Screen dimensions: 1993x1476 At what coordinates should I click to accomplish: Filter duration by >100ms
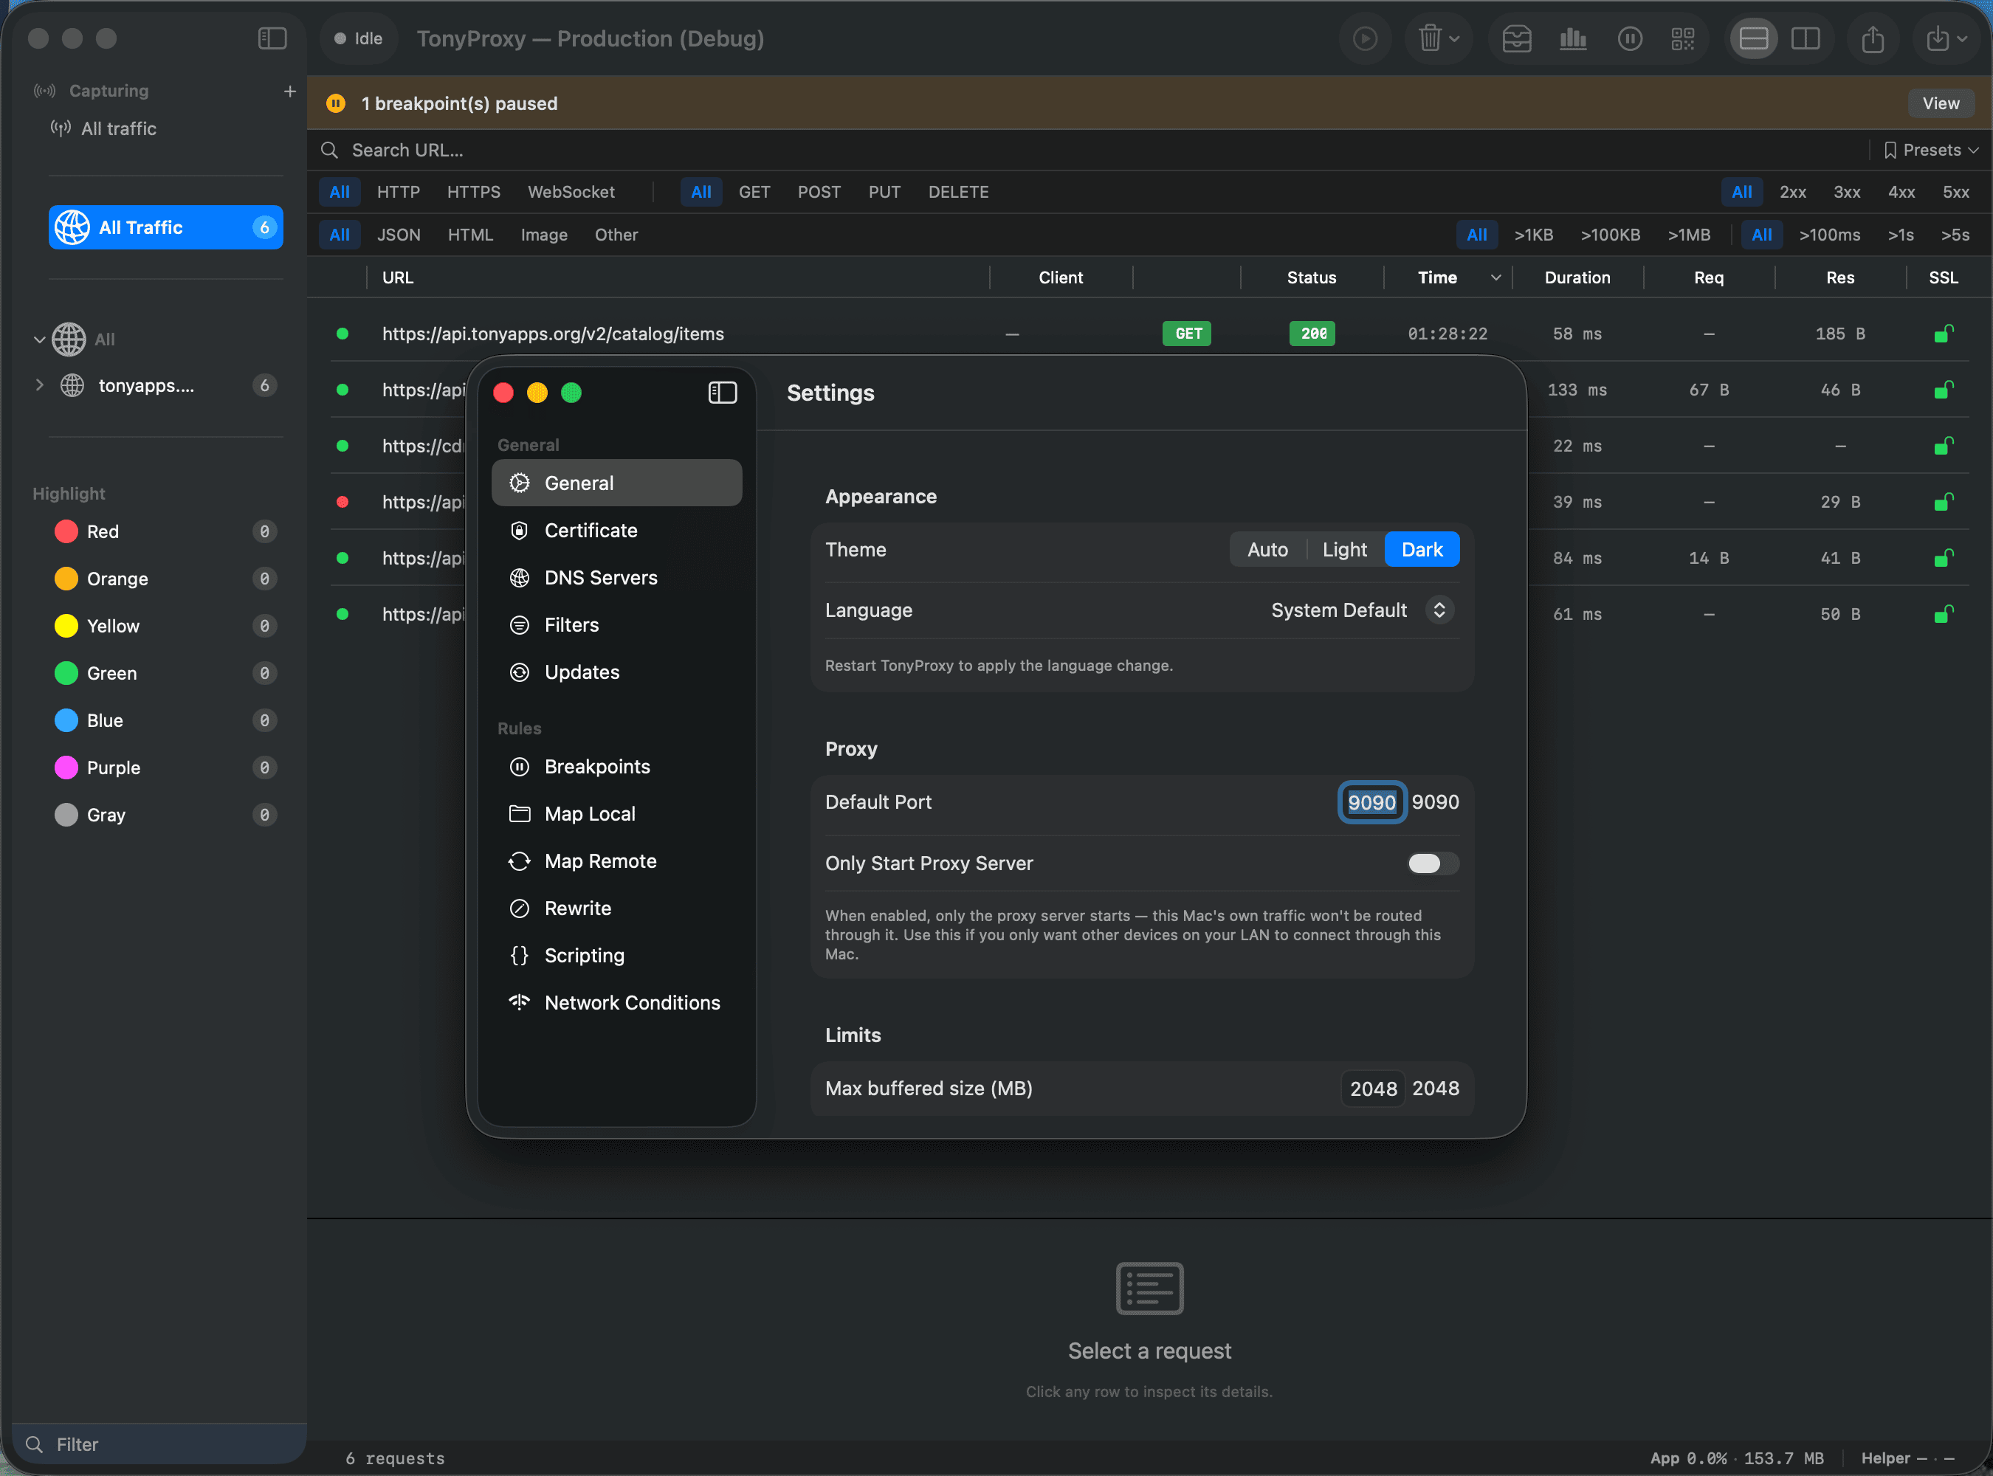coord(1829,235)
